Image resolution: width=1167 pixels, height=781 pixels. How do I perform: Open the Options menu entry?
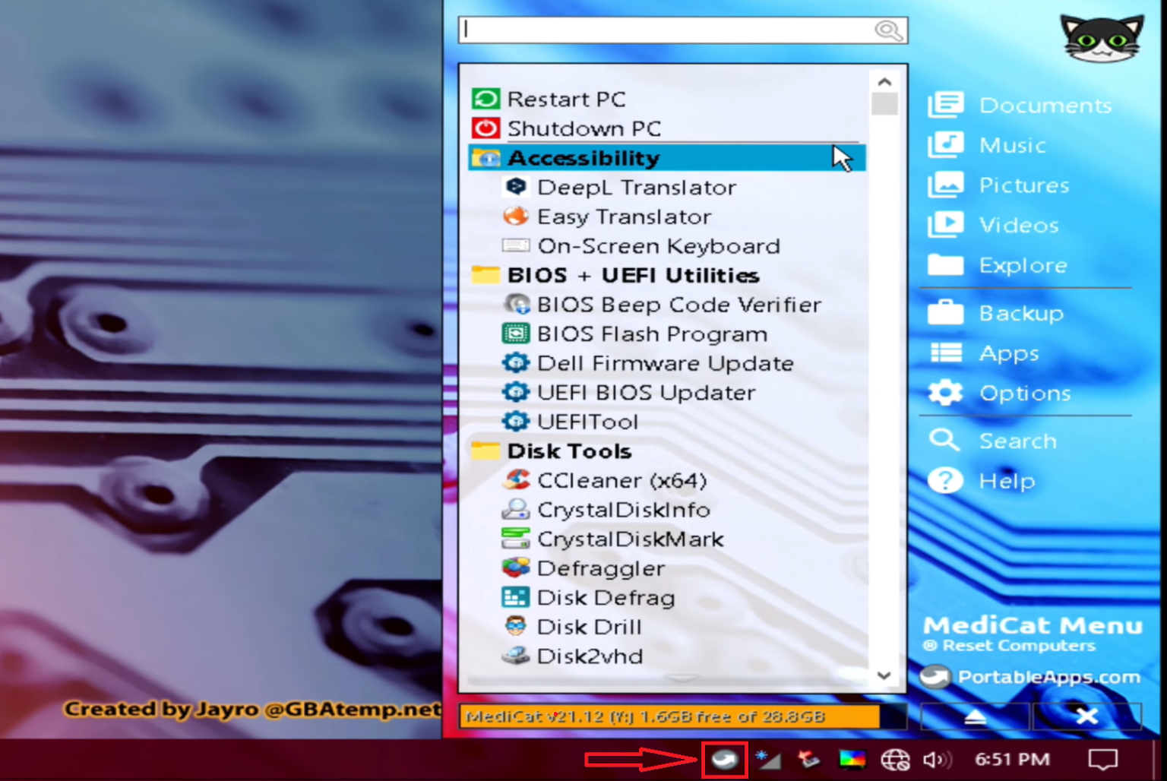[x=1025, y=394]
